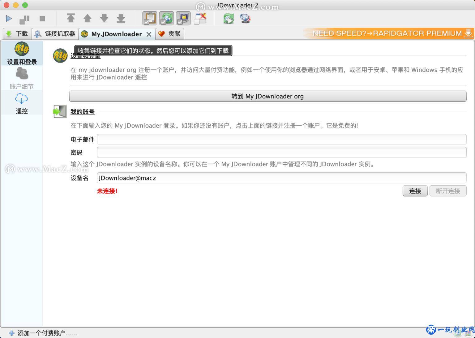
Task: Click the My logo beside 设置和登录 heading
Action: (60, 55)
